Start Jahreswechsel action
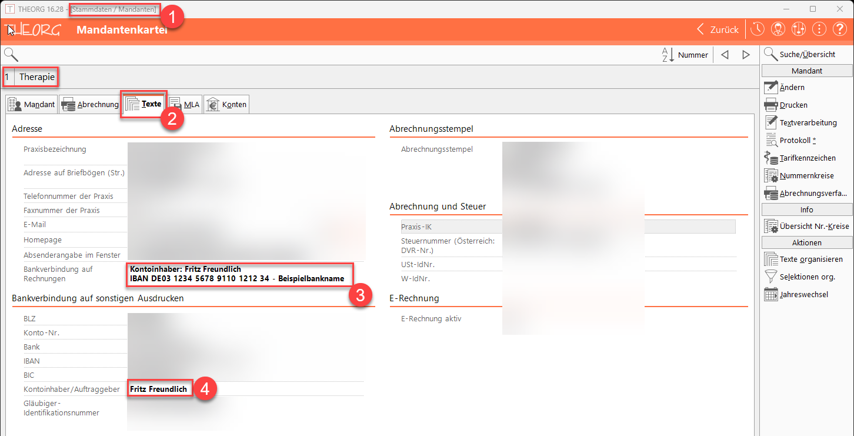 tap(803, 294)
